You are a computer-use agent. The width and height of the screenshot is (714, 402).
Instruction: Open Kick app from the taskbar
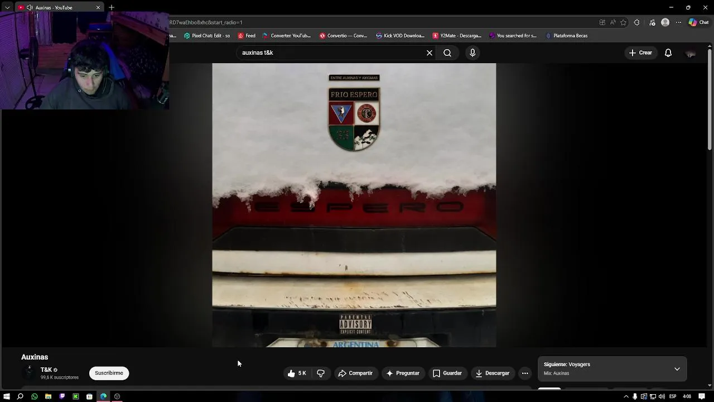[76, 396]
